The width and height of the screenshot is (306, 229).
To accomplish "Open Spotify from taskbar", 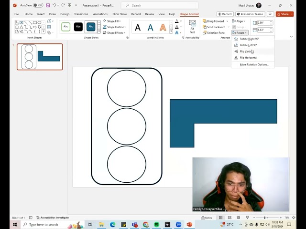I will pos(156,225).
